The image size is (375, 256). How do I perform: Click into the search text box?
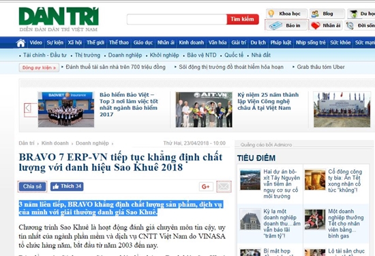tap(177, 19)
